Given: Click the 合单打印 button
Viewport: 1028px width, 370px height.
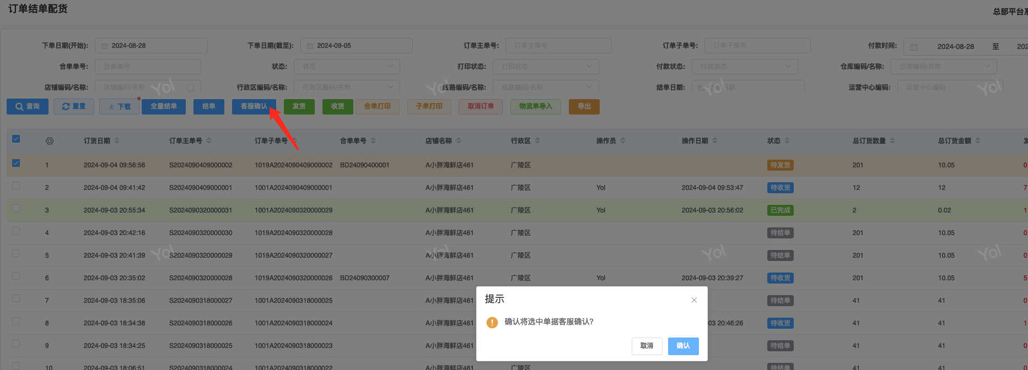Looking at the screenshot, I should 377,106.
